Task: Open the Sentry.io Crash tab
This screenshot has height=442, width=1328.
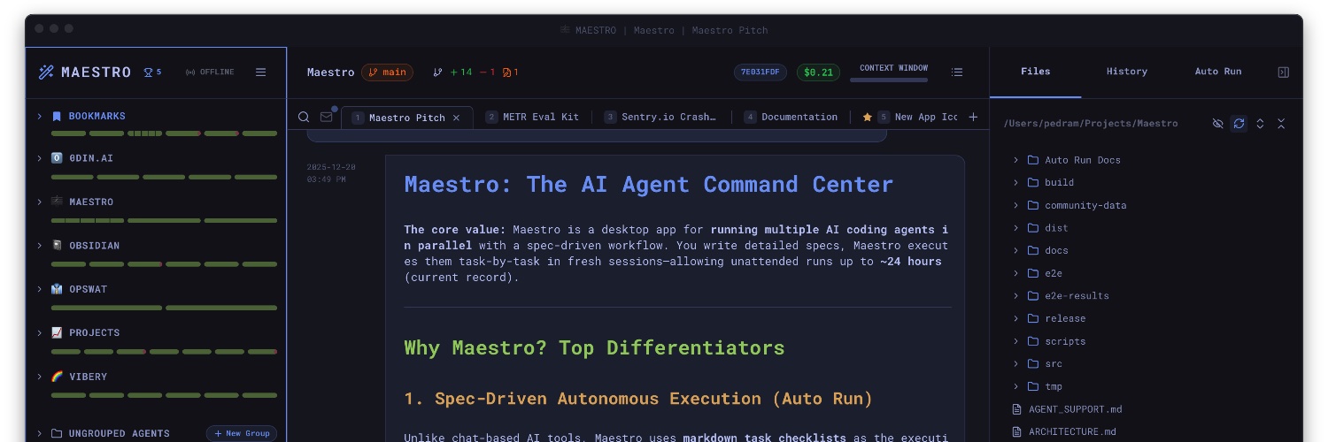Action: [x=660, y=117]
